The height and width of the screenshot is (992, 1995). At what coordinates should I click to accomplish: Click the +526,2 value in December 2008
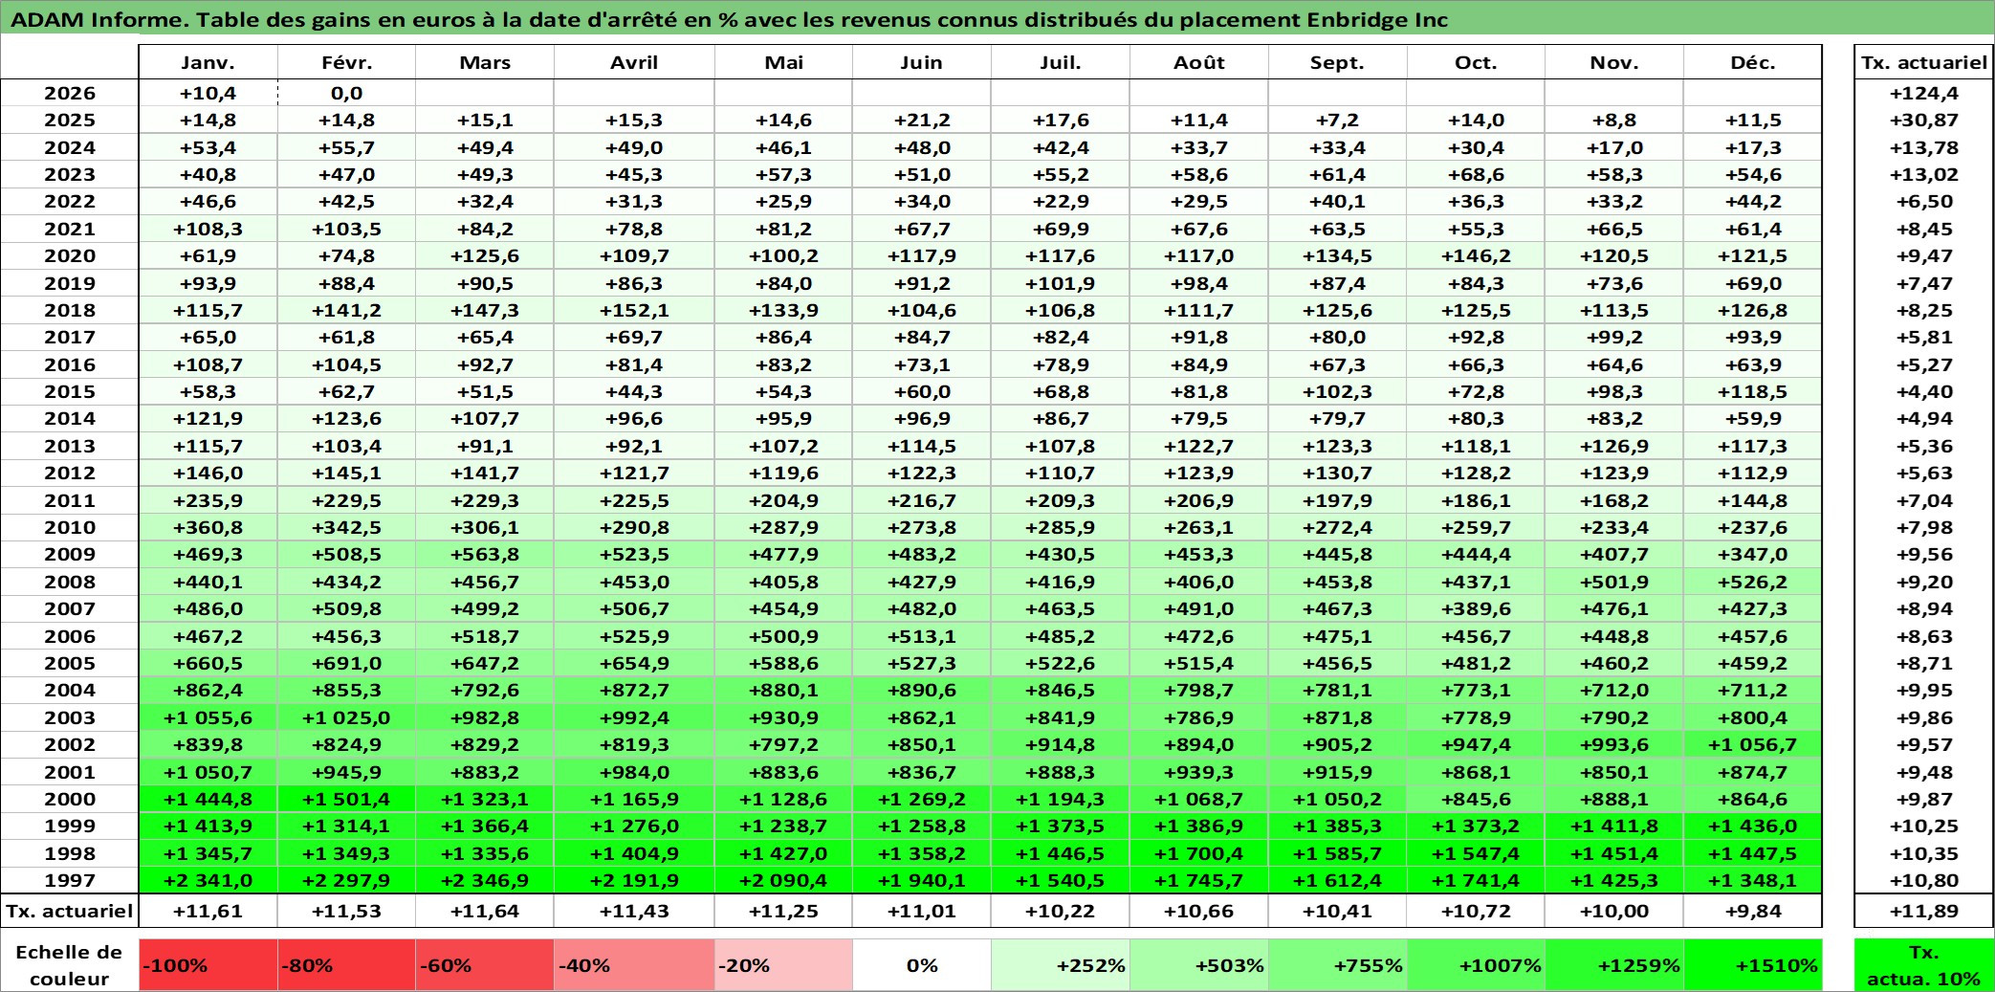coord(1753,582)
